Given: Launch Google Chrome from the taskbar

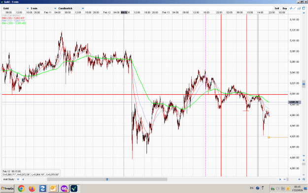Looking at the screenshot, I should pos(21,189).
